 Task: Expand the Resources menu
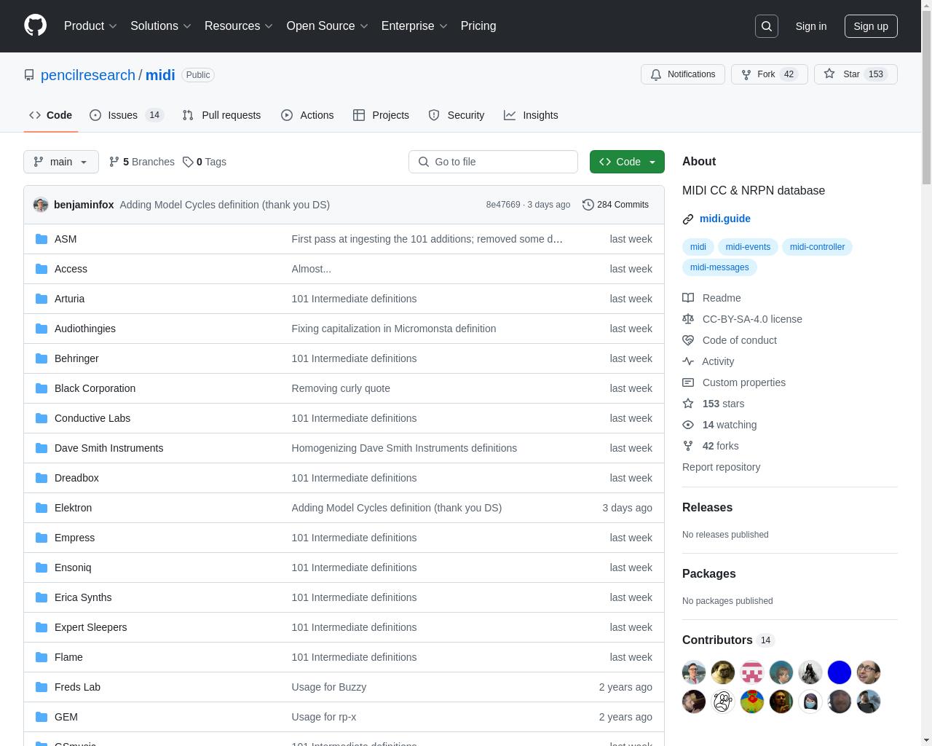(x=239, y=26)
